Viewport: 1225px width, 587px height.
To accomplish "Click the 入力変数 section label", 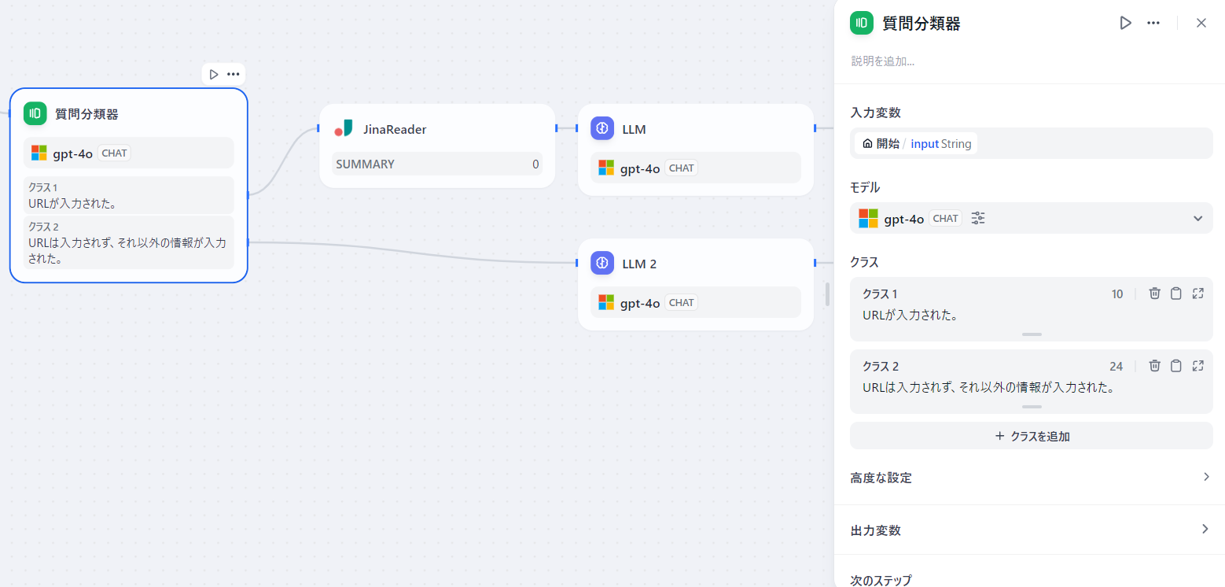I will click(875, 113).
